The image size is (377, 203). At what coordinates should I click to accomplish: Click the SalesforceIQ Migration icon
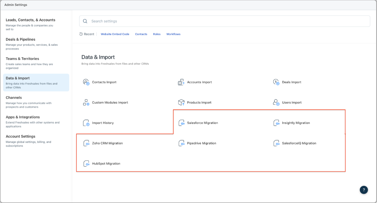click(276, 143)
